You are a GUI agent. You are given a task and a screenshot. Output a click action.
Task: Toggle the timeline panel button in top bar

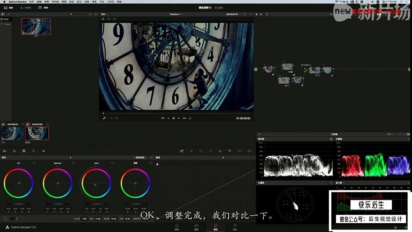[x=26, y=7]
